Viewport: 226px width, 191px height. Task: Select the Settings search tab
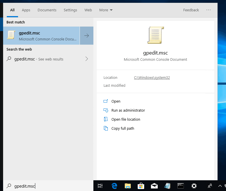pos(70,10)
